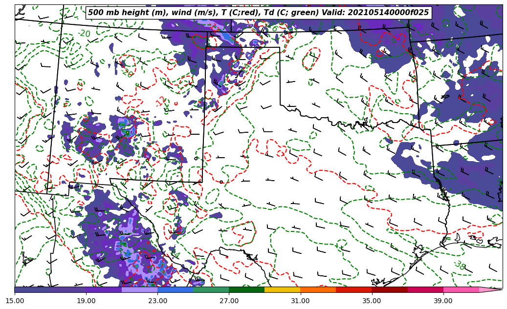507x309 pixels.
Task: Click the sea green colorbar segment
Action: [x=211, y=289]
